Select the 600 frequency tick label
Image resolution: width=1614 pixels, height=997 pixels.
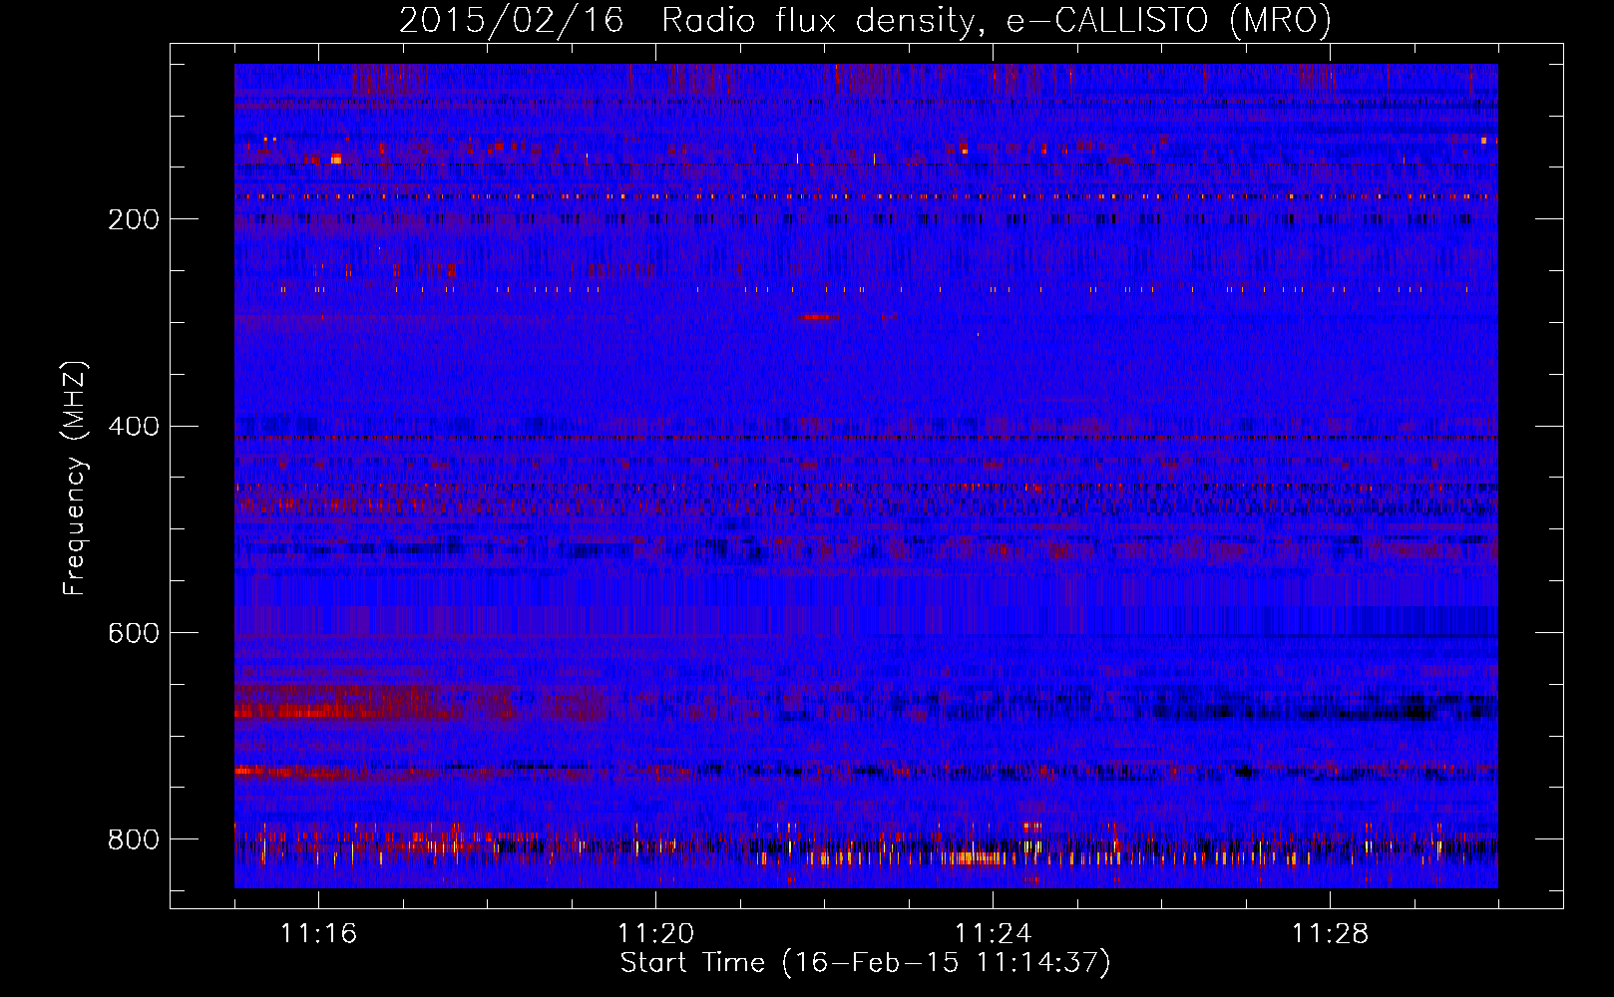[x=134, y=633]
